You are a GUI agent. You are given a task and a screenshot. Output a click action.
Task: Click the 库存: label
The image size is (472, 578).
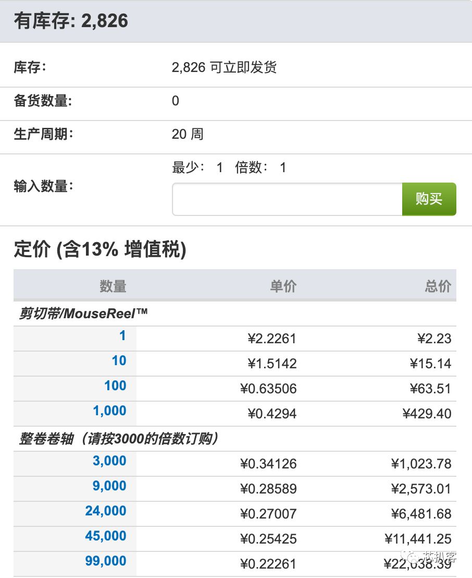(x=30, y=67)
